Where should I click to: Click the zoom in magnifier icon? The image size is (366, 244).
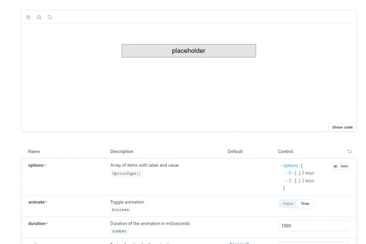coord(28,17)
